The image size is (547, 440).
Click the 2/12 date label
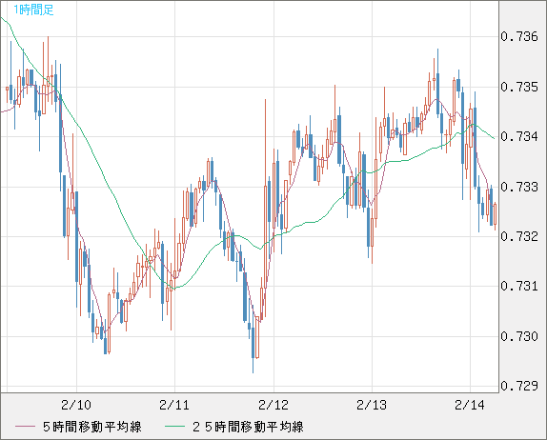click(x=273, y=405)
